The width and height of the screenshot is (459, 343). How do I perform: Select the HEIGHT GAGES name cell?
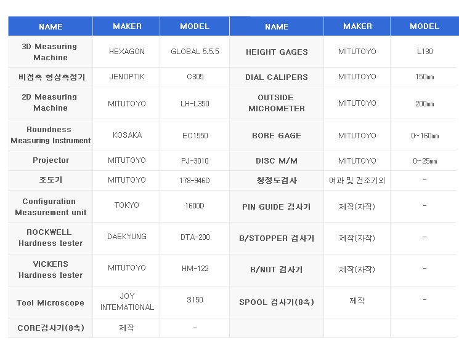tap(277, 52)
